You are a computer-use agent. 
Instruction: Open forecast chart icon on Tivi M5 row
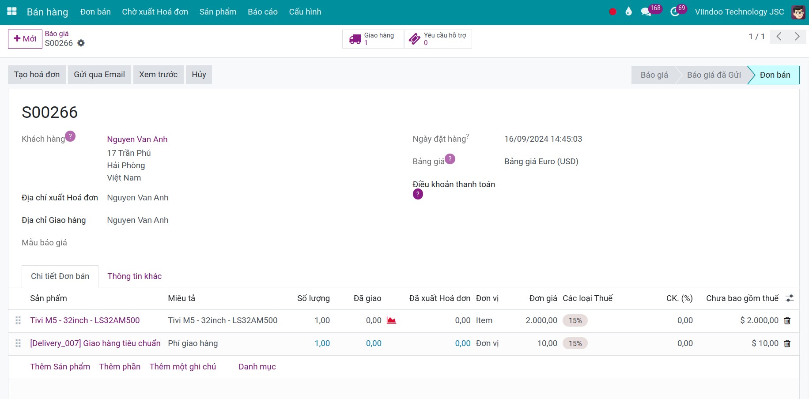coord(391,320)
